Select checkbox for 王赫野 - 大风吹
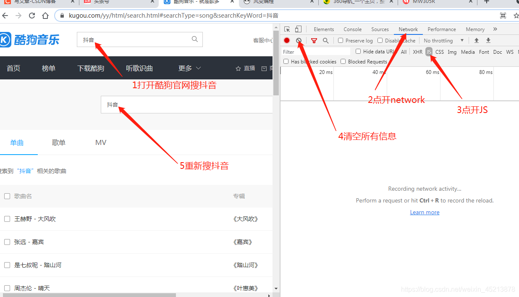This screenshot has height=297, width=519. coord(7,219)
